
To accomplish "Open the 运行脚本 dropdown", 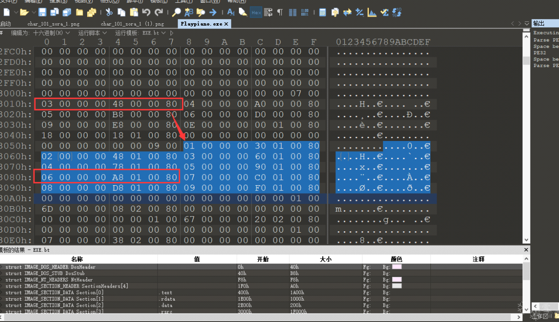I will 92,33.
